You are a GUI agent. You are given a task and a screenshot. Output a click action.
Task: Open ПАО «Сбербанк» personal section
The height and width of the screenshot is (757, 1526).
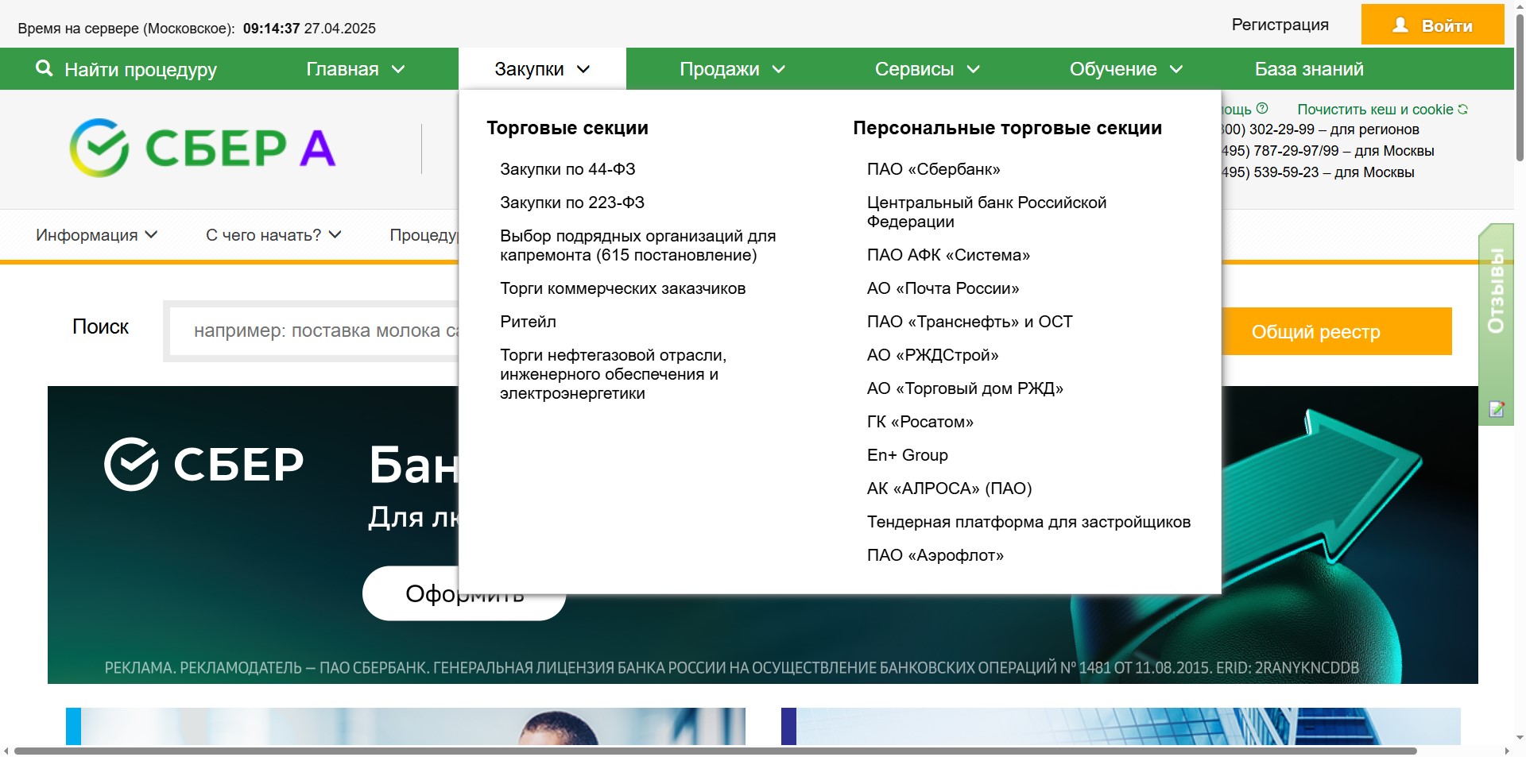pos(933,169)
